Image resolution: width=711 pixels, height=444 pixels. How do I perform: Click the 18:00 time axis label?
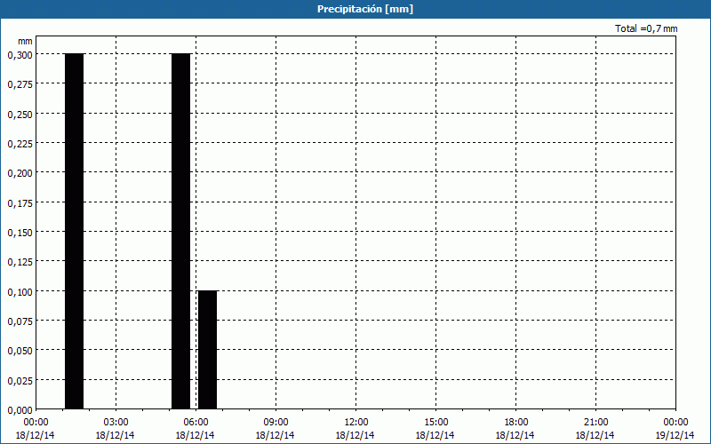pyautogui.click(x=515, y=423)
